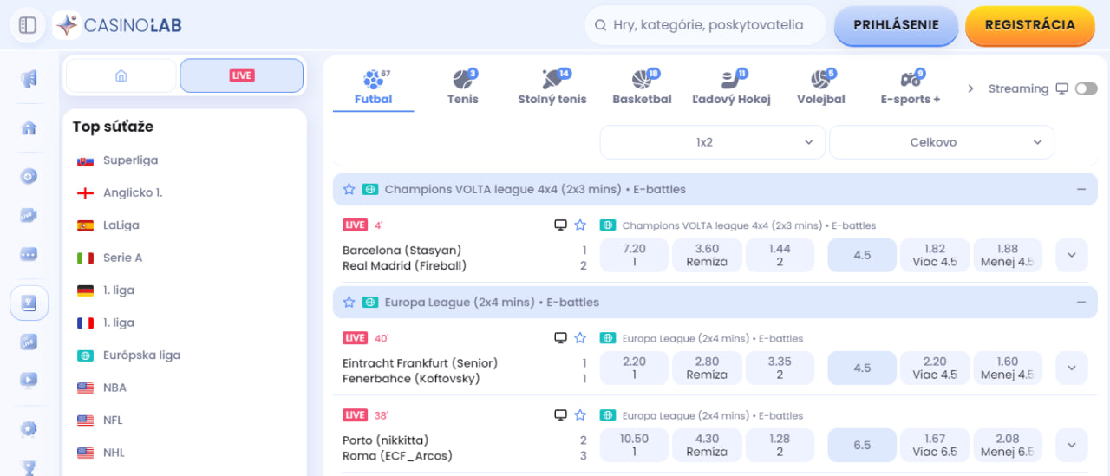Click the promotions megaphone sidebar icon

click(29, 79)
